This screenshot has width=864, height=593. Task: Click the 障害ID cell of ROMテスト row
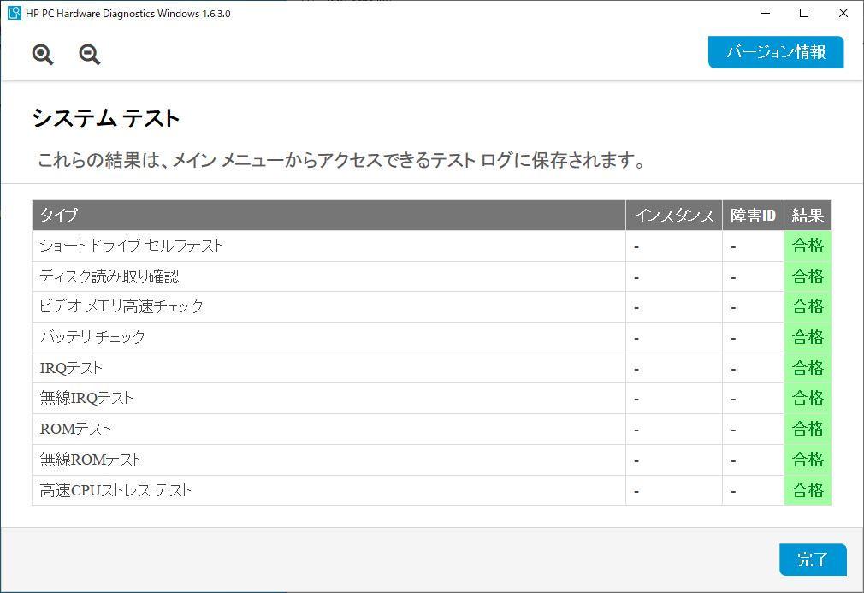[x=754, y=429]
